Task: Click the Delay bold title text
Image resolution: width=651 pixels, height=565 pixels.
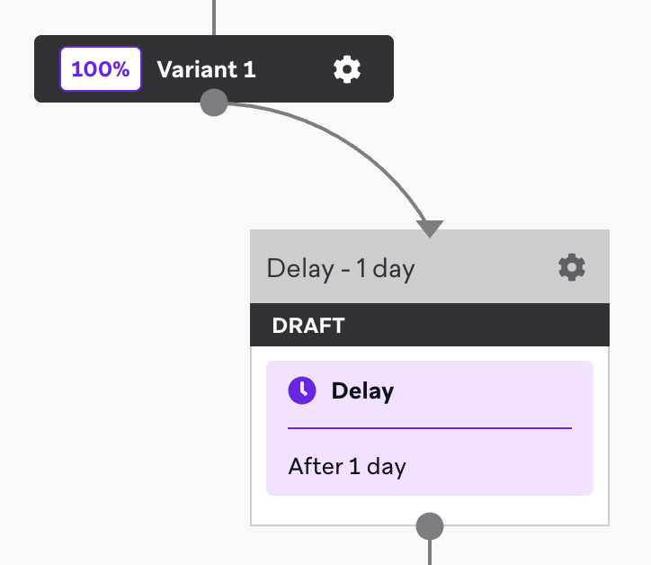Action: click(x=362, y=391)
